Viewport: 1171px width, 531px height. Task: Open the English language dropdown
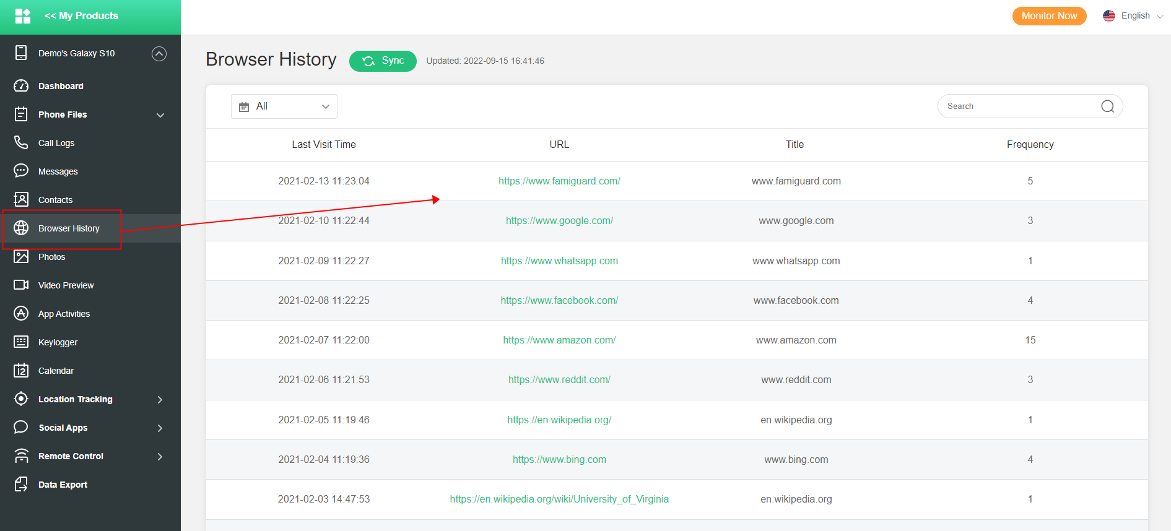point(1142,16)
